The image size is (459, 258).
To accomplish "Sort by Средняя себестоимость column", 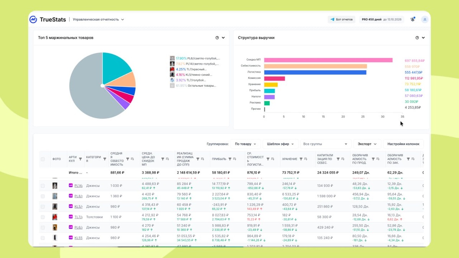I will coord(132,159).
